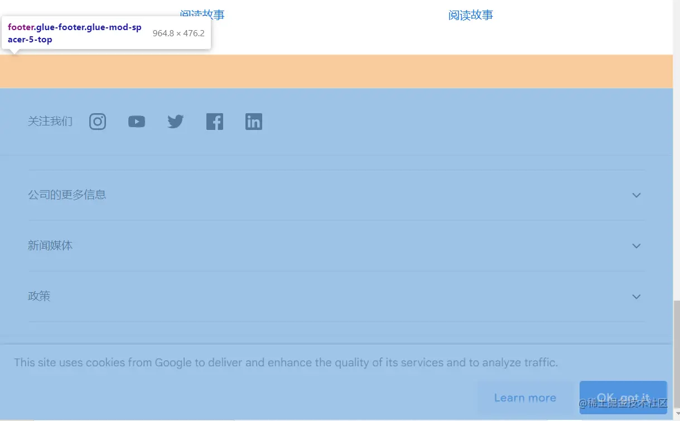The height and width of the screenshot is (421, 680).
Task: Accept cookies with OK, got it
Action: tap(623, 398)
